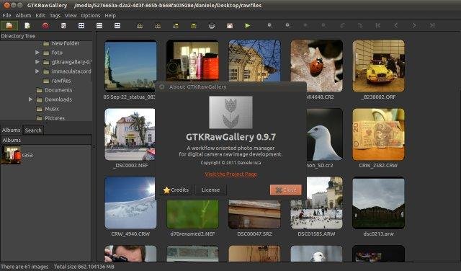Jump to the last image with toolbar arrow
The height and width of the screenshot is (271, 461).
[432, 26]
